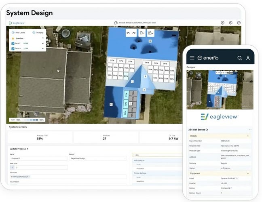Select roof facet label D
Image resolution: width=262 pixels, height=202 pixels.
131,103
